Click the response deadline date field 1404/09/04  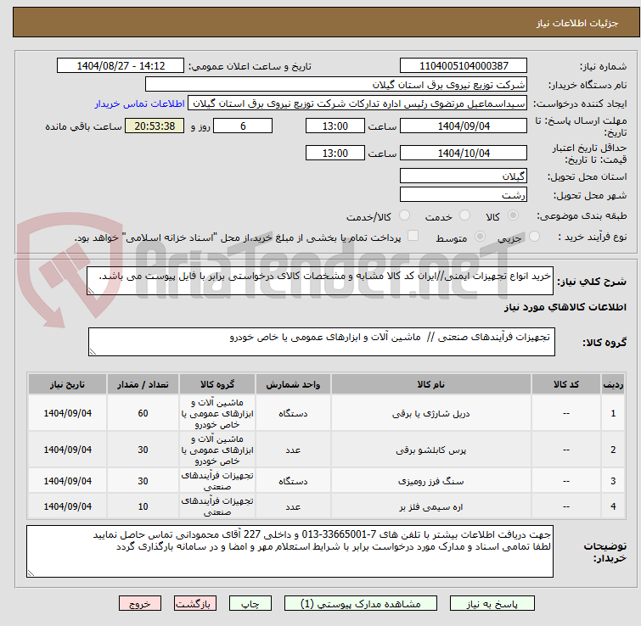(x=463, y=126)
